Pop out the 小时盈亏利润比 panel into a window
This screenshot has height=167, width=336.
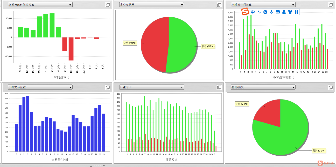[331, 5]
